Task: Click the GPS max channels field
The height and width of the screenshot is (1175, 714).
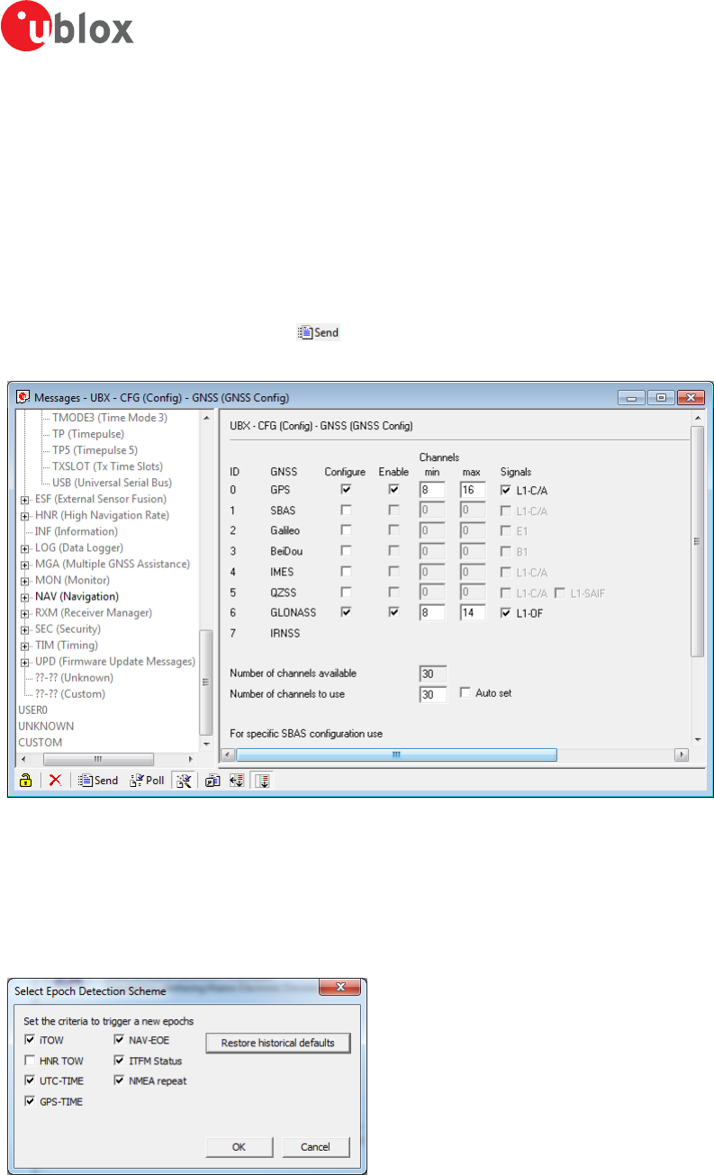Action: (472, 490)
